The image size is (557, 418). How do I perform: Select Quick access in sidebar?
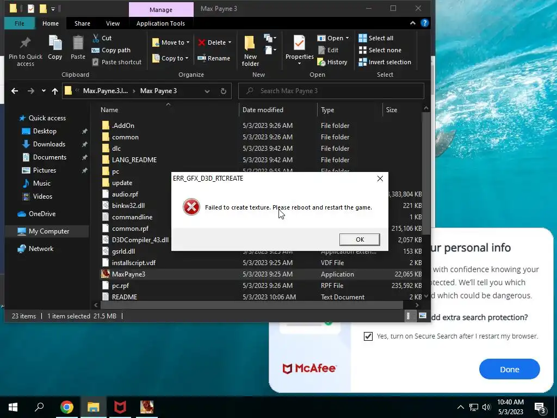[47, 118]
